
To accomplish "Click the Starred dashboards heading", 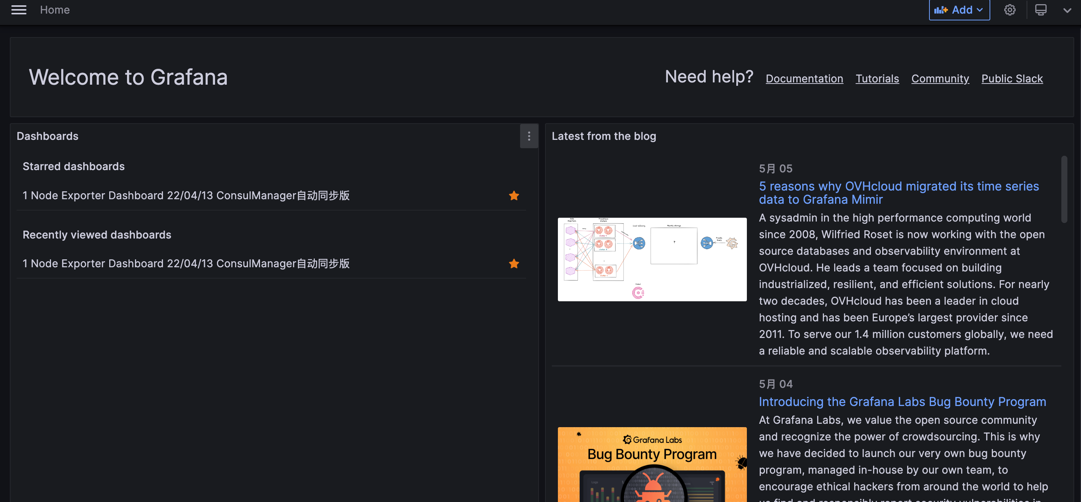I will [73, 166].
